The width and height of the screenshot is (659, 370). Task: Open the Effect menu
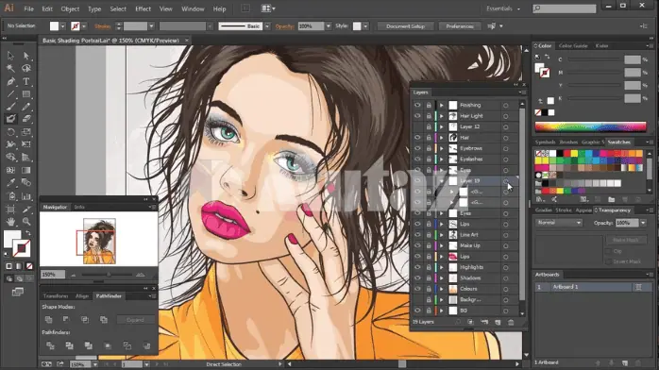pyautogui.click(x=143, y=8)
